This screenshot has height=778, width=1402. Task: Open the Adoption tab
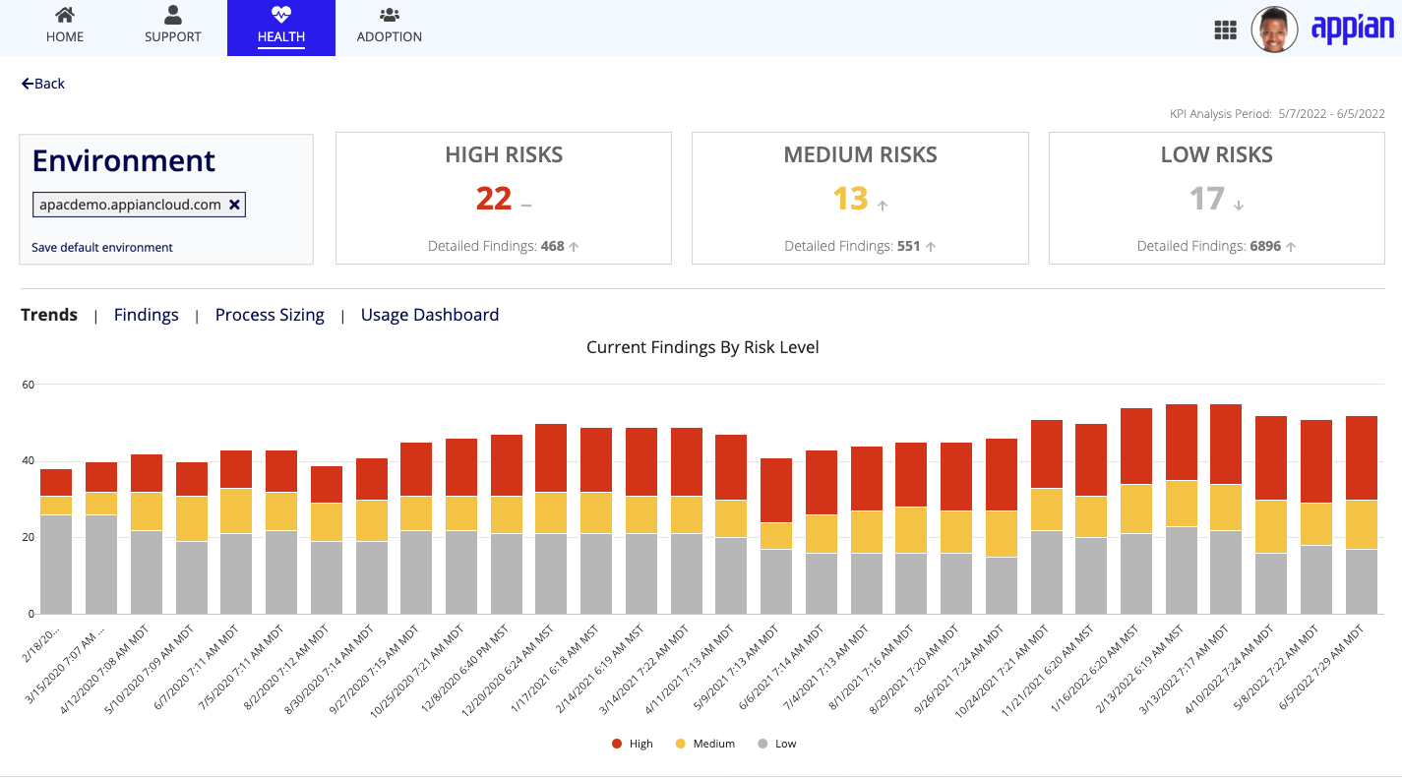[390, 28]
